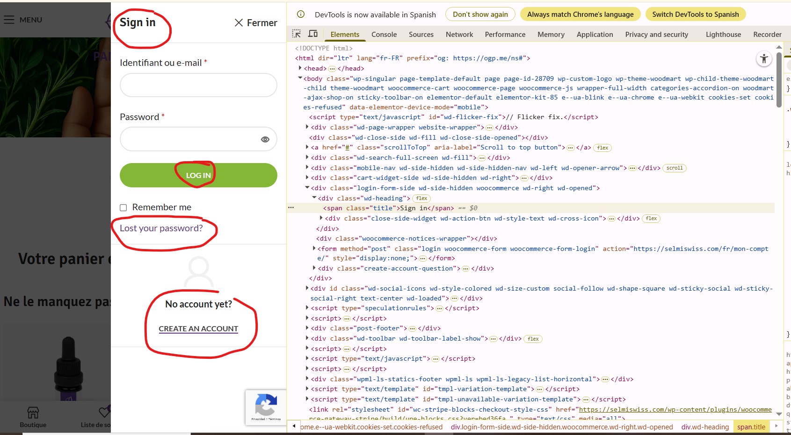Activate the inspect element picker icon
Screen dimensions: 791x435
pyautogui.click(x=297, y=34)
